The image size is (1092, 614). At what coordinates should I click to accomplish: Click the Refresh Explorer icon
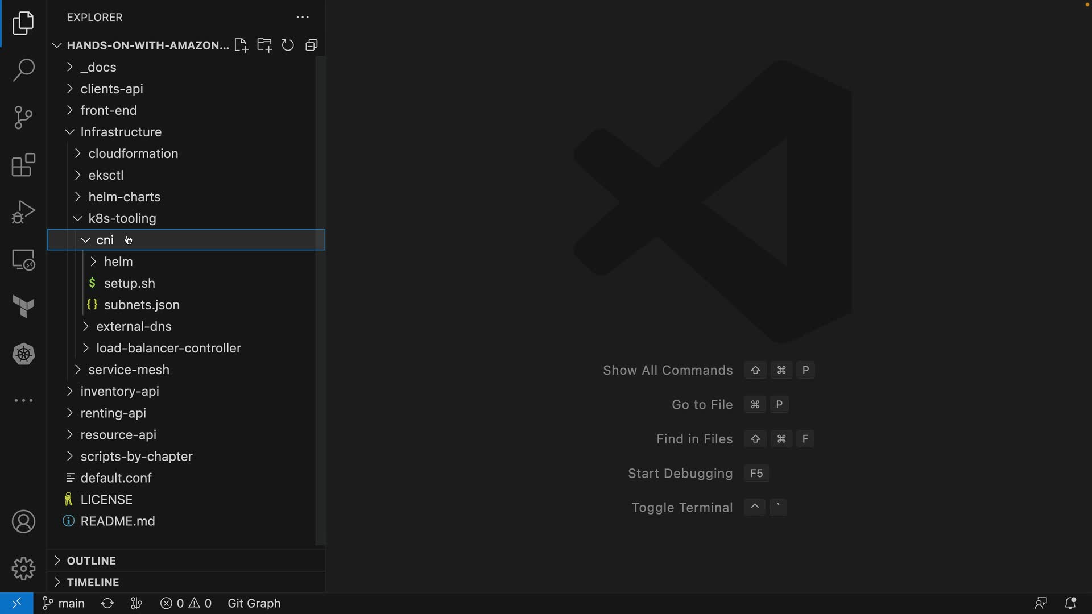coord(288,45)
